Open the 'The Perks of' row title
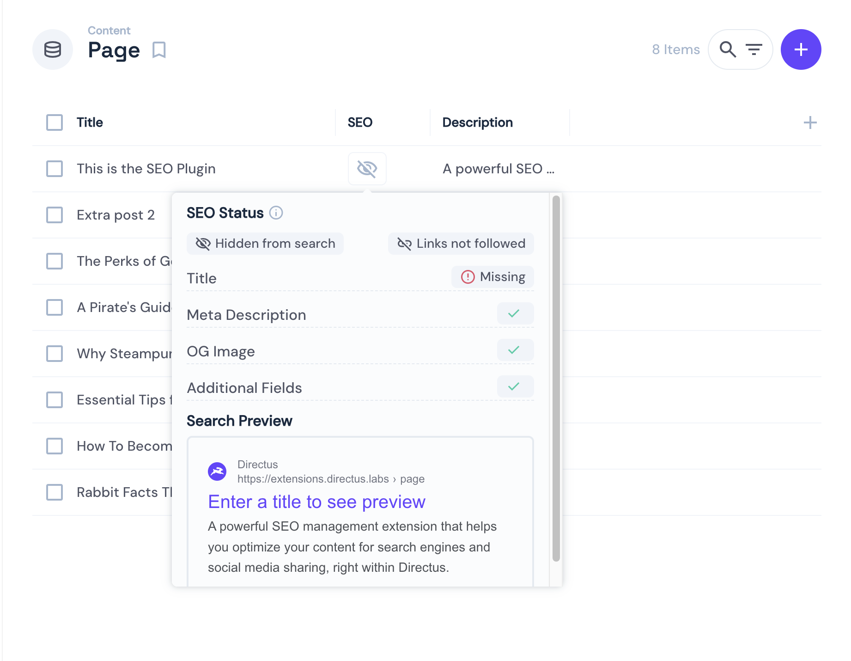The width and height of the screenshot is (851, 661). coord(124,261)
